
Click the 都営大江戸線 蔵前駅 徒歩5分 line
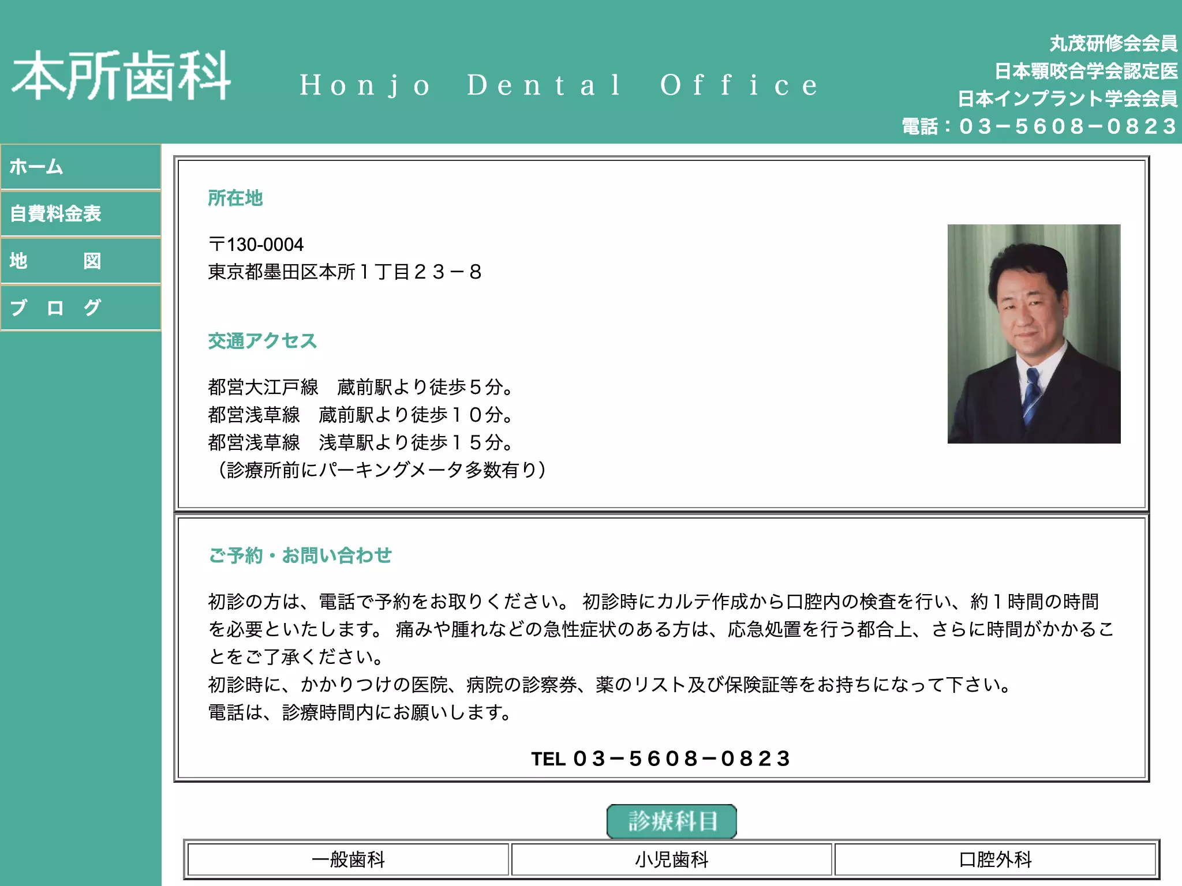(361, 387)
